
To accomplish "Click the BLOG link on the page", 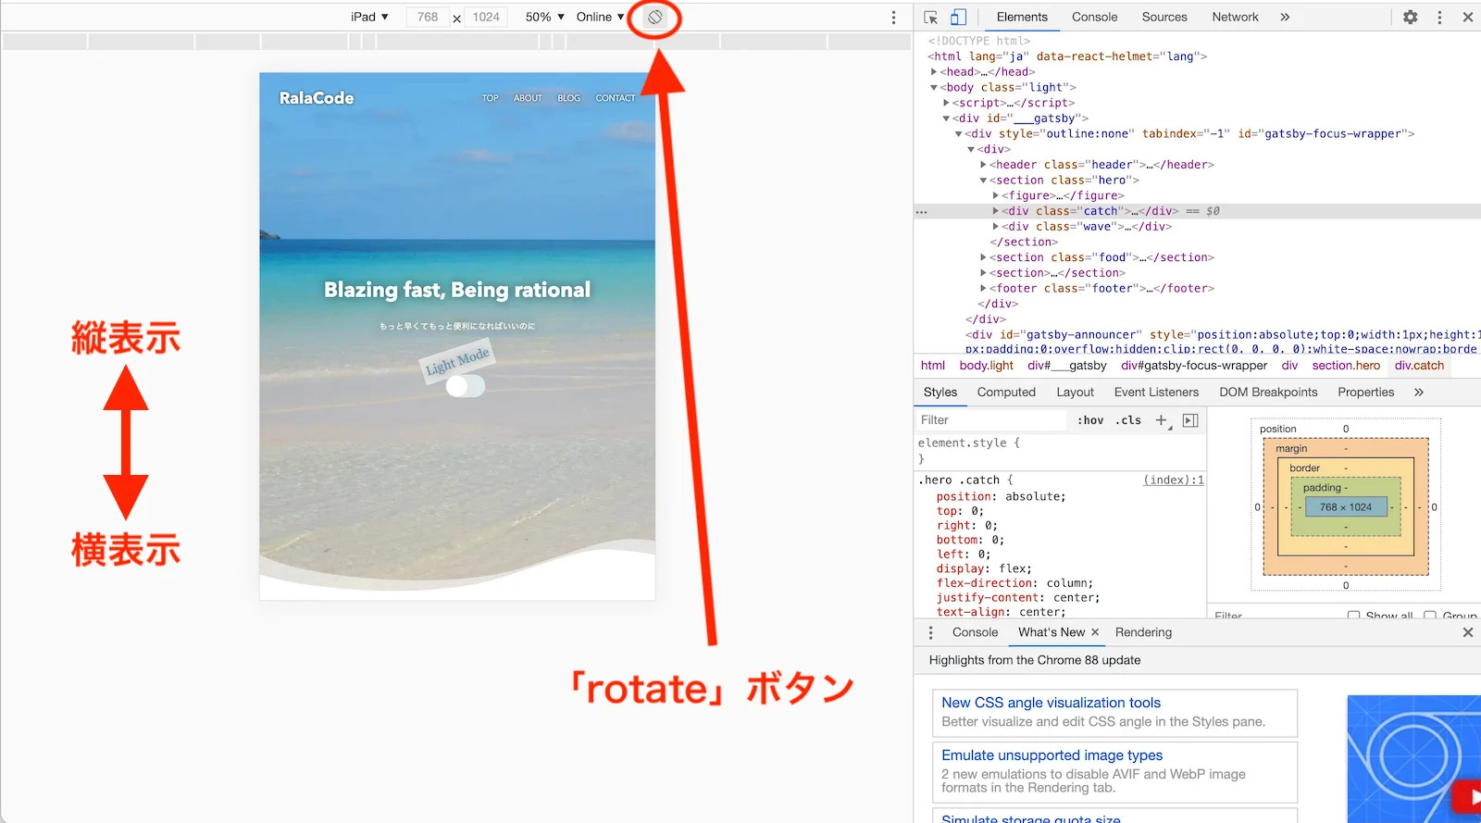I will click(x=569, y=98).
